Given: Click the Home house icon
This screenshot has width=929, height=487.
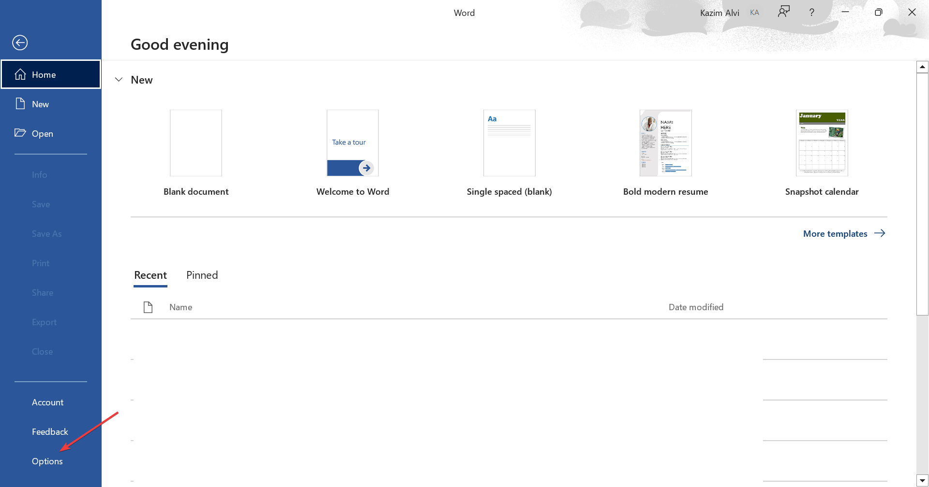Looking at the screenshot, I should coord(20,74).
